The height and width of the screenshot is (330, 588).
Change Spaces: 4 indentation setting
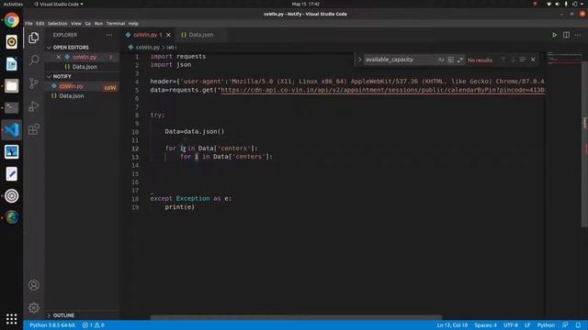tap(485, 325)
